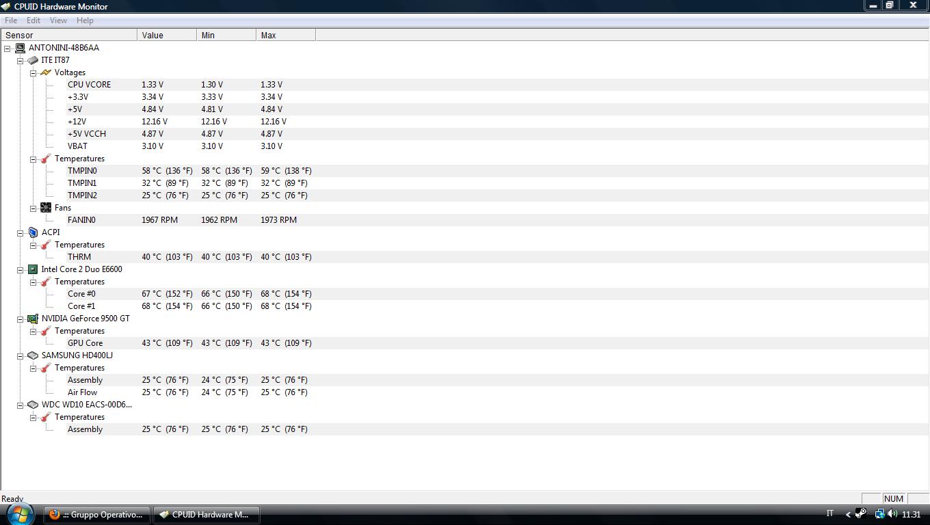Click the Voltages lightning icon
Screen dimensions: 930x525
tap(46, 72)
